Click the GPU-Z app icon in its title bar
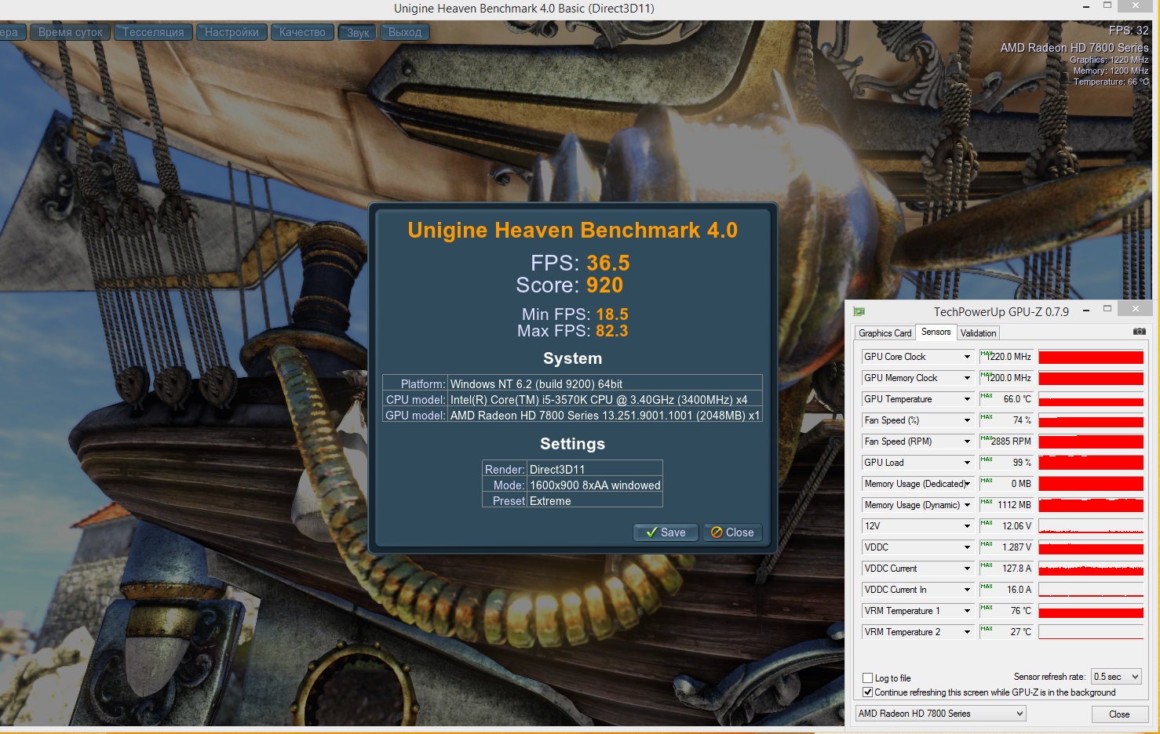 tap(859, 311)
